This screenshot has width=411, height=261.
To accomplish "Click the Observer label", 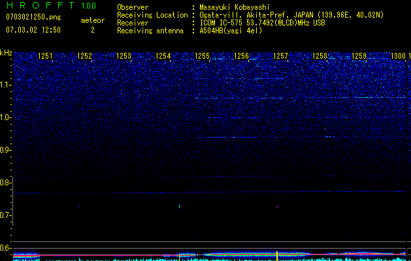I will tap(133, 7).
